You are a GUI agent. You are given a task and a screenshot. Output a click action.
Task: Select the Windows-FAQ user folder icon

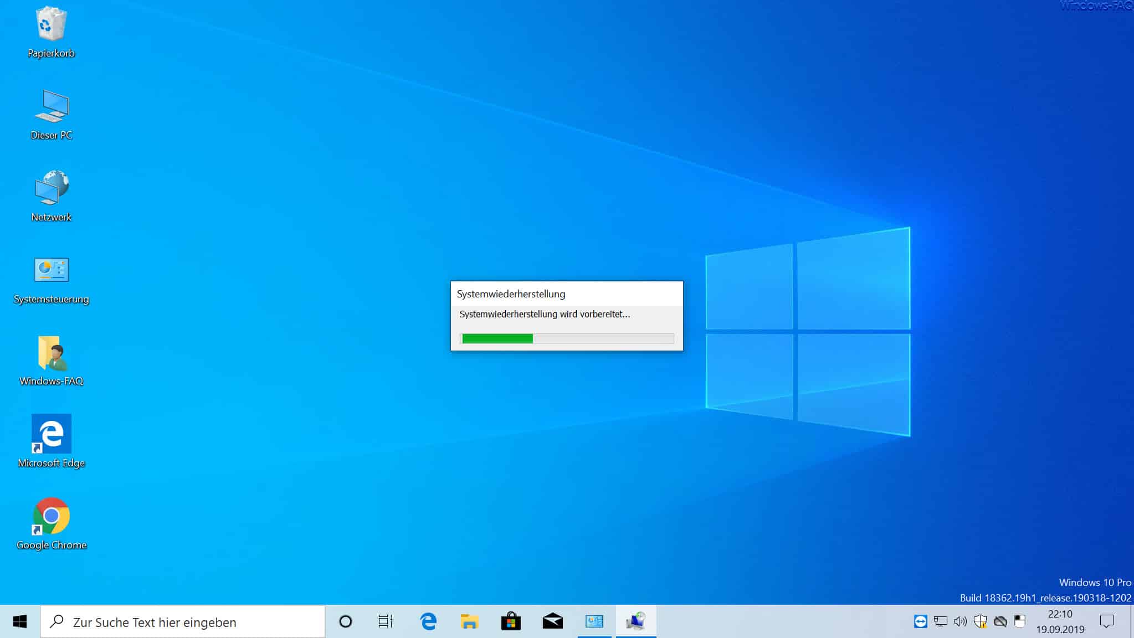pos(51,361)
